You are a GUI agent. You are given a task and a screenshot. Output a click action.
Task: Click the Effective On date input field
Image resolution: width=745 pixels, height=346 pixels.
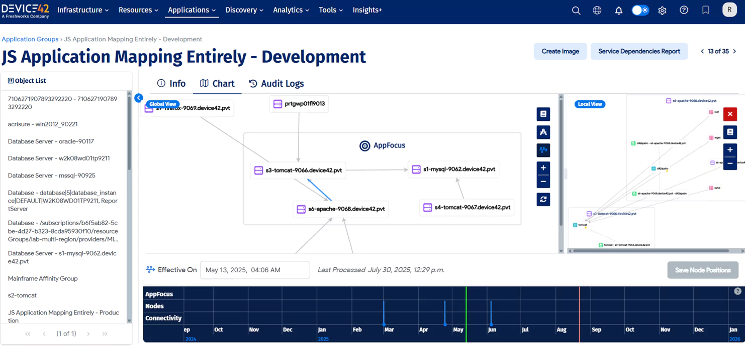[255, 270]
